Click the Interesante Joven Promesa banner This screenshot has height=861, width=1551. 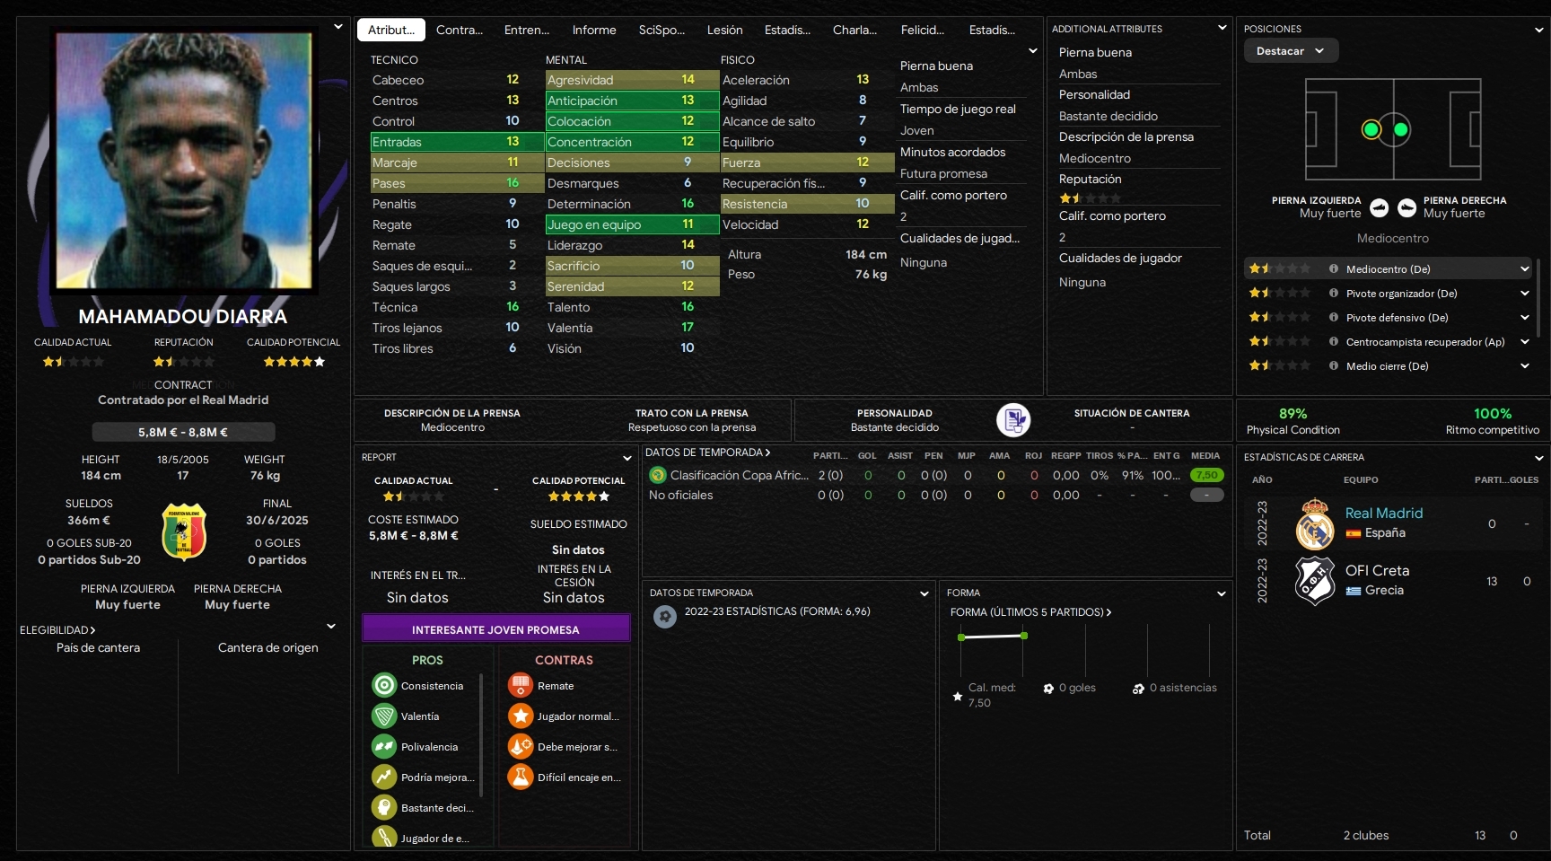495,629
